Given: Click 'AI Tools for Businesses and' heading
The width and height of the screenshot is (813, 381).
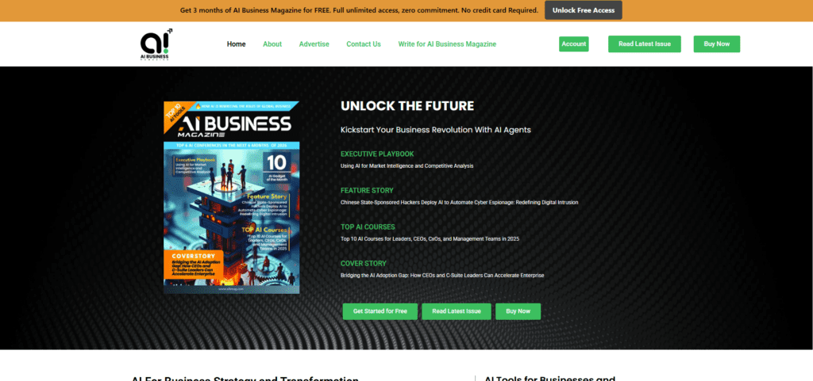Looking at the screenshot, I should click(550, 379).
